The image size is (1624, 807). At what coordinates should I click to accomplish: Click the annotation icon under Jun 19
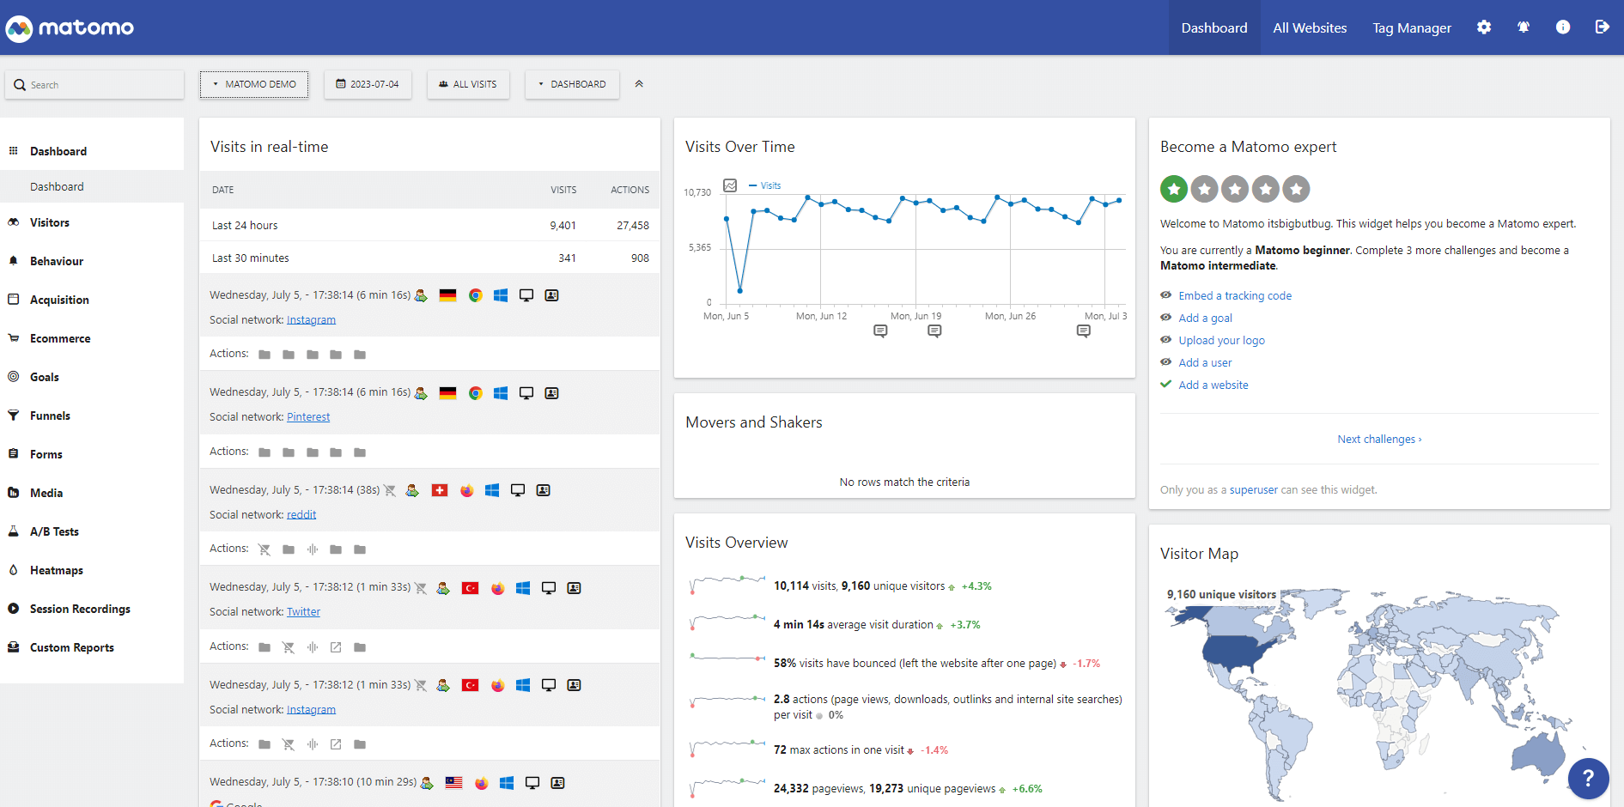(x=934, y=331)
